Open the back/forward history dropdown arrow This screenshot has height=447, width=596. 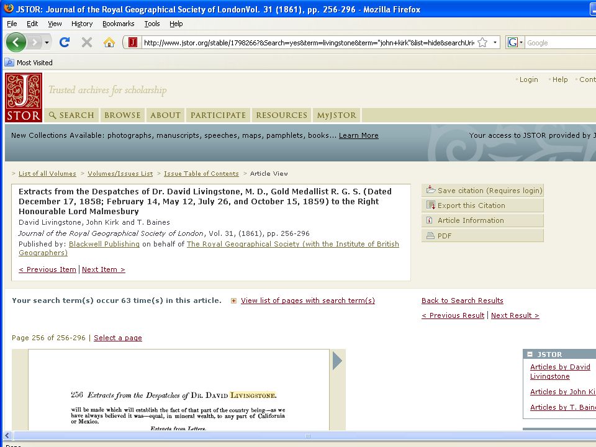point(47,42)
